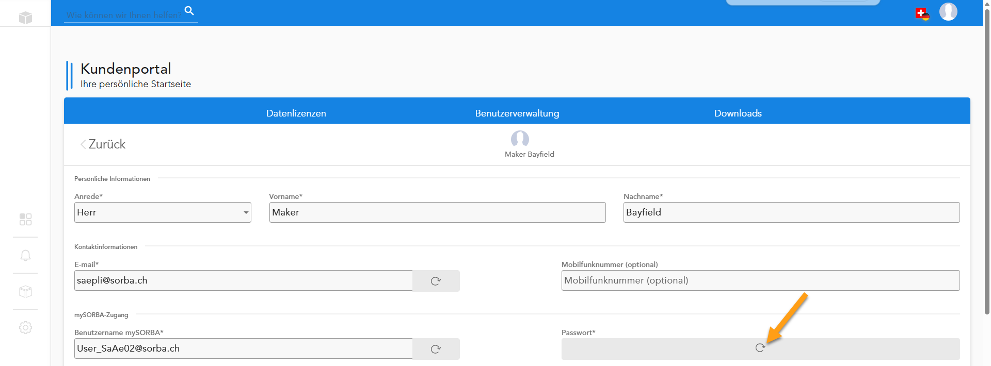Click the cube logo icon at top left
The image size is (991, 366).
point(25,18)
